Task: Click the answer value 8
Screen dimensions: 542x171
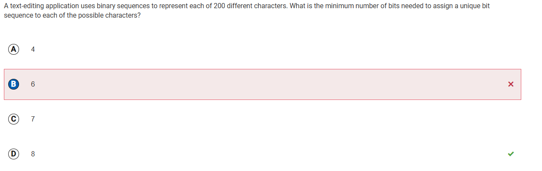Action: click(x=33, y=154)
